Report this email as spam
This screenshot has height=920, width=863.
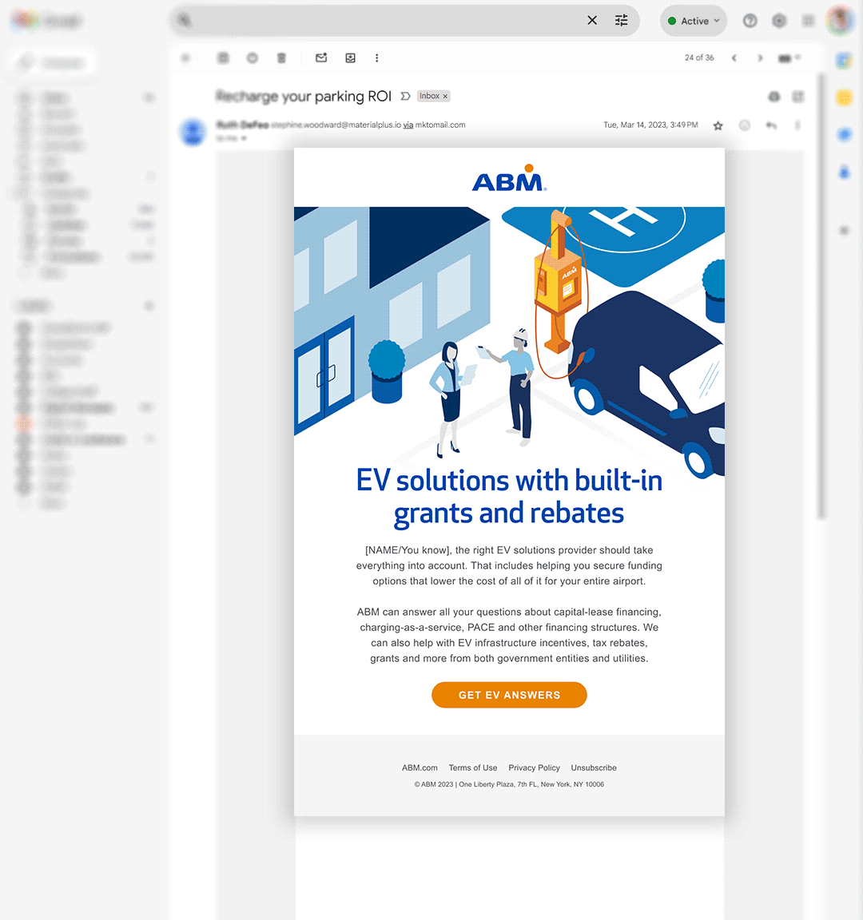pyautogui.click(x=253, y=57)
